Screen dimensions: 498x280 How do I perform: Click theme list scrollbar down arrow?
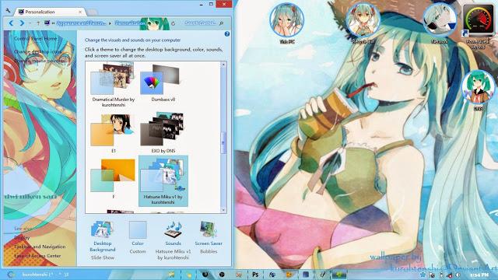click(x=223, y=210)
